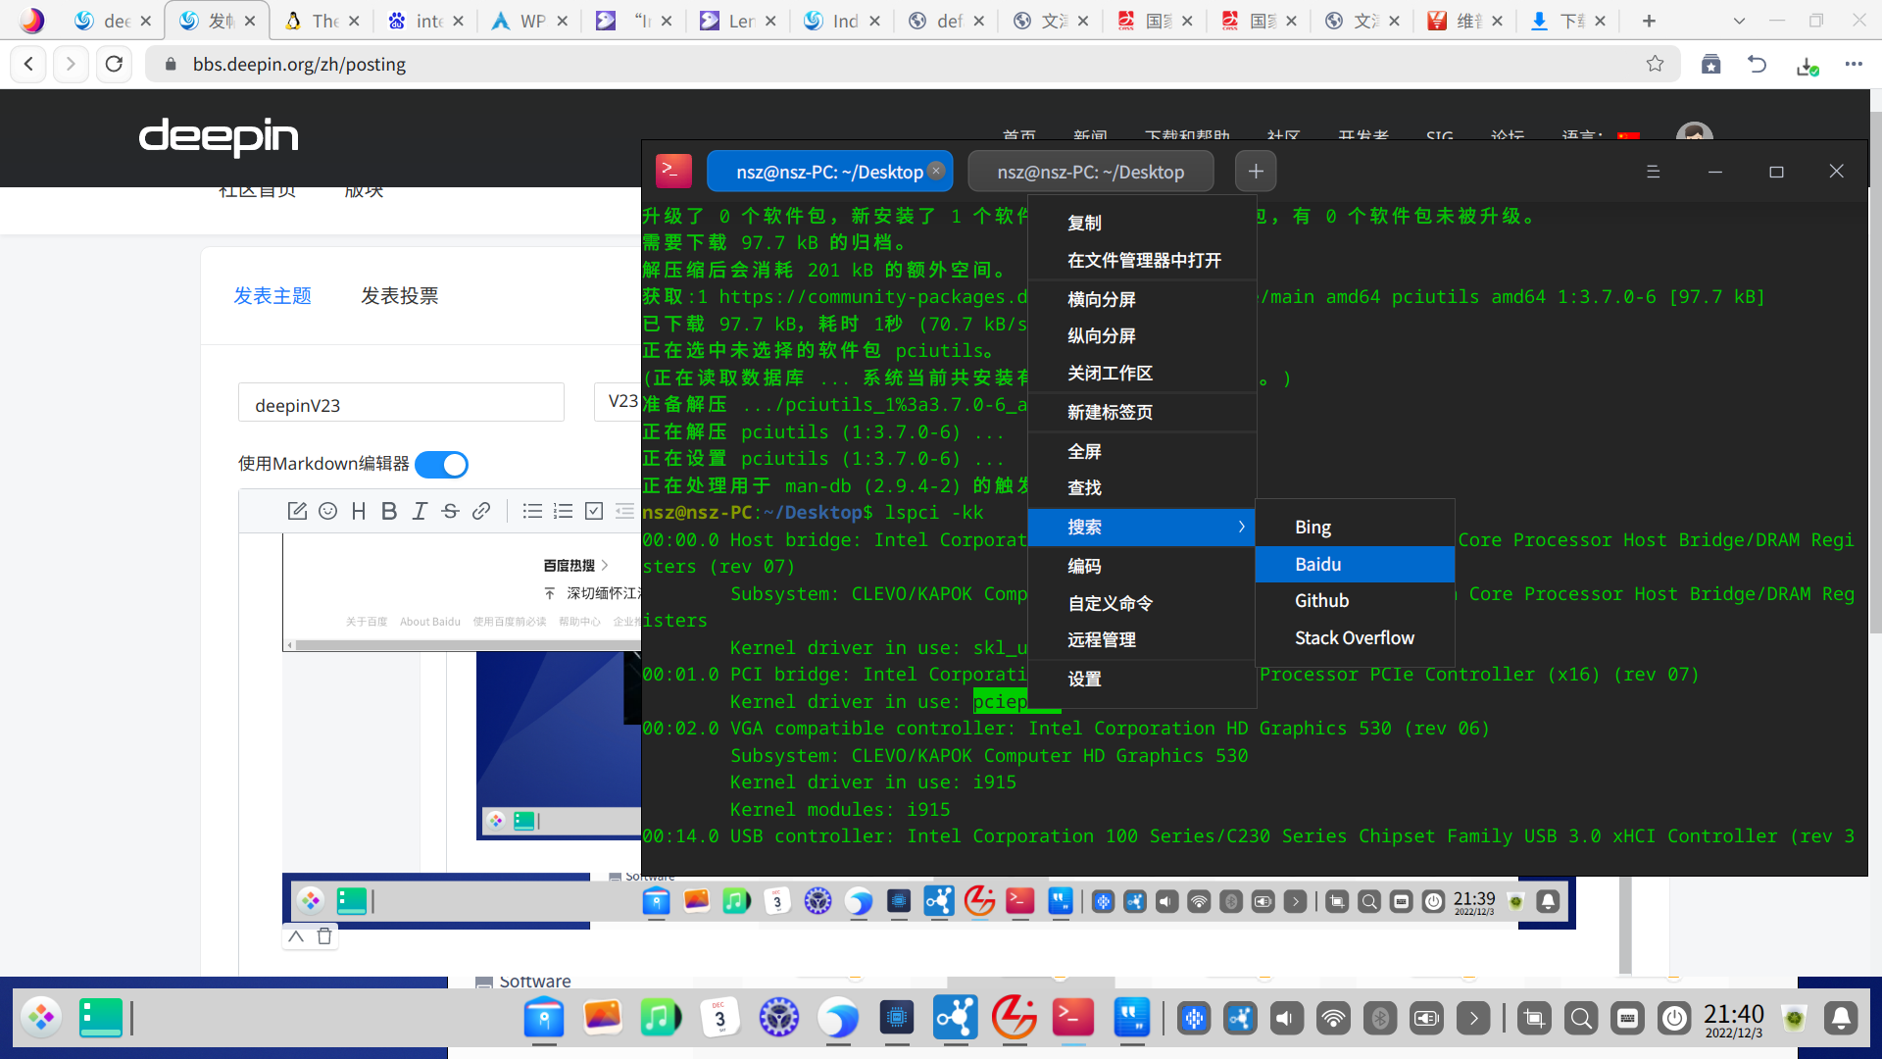1882x1059 pixels.
Task: Open V23 category dropdown
Action: pyautogui.click(x=619, y=402)
